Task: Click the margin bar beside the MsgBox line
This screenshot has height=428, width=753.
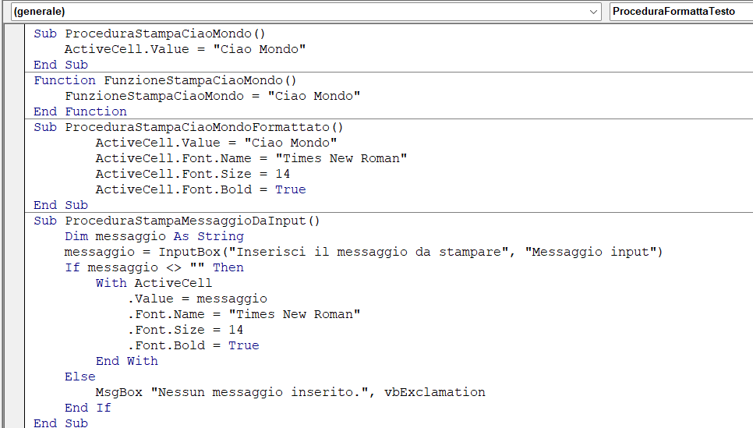Action: [x=14, y=392]
